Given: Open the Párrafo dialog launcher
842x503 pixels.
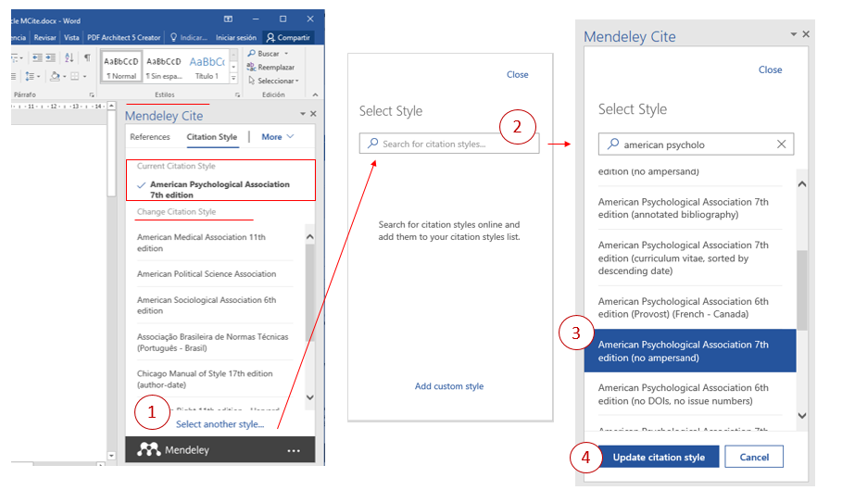Looking at the screenshot, I should coord(92,95).
